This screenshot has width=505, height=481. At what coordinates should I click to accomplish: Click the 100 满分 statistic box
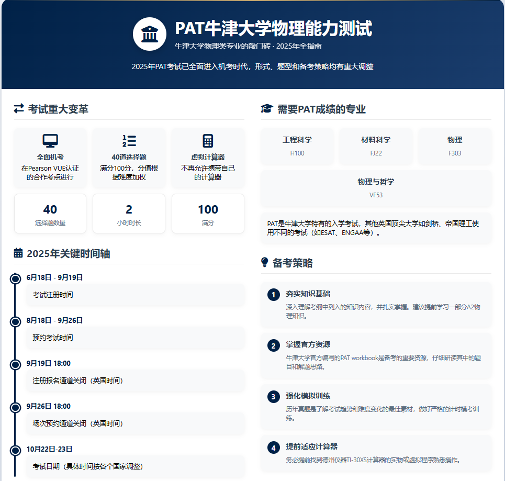(208, 214)
